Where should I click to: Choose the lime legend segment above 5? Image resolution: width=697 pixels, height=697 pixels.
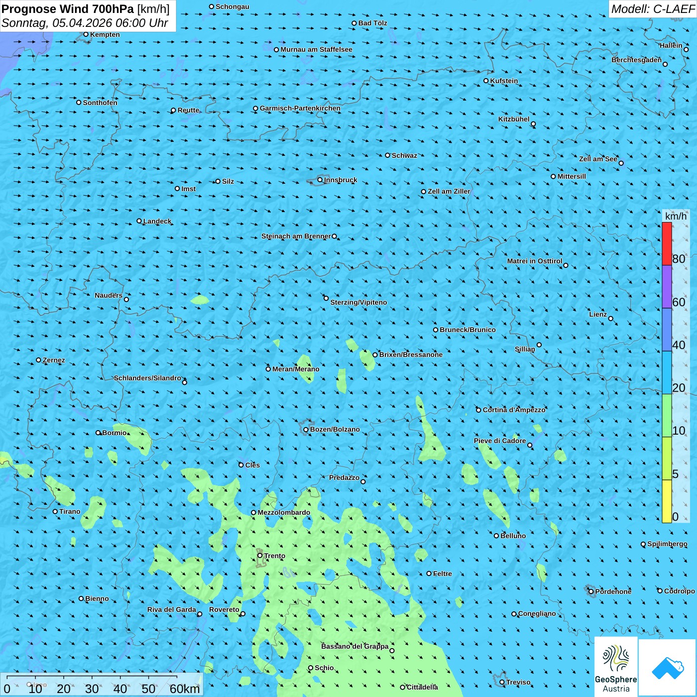(x=667, y=459)
